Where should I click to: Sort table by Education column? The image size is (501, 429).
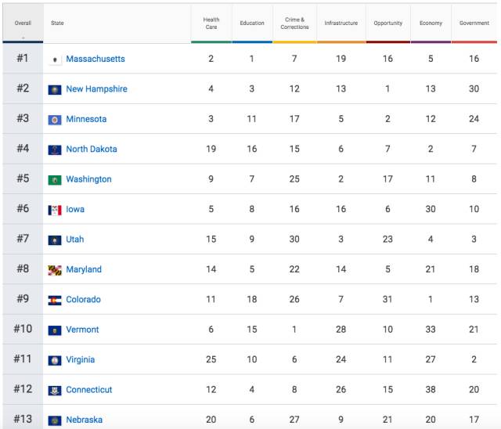252,23
